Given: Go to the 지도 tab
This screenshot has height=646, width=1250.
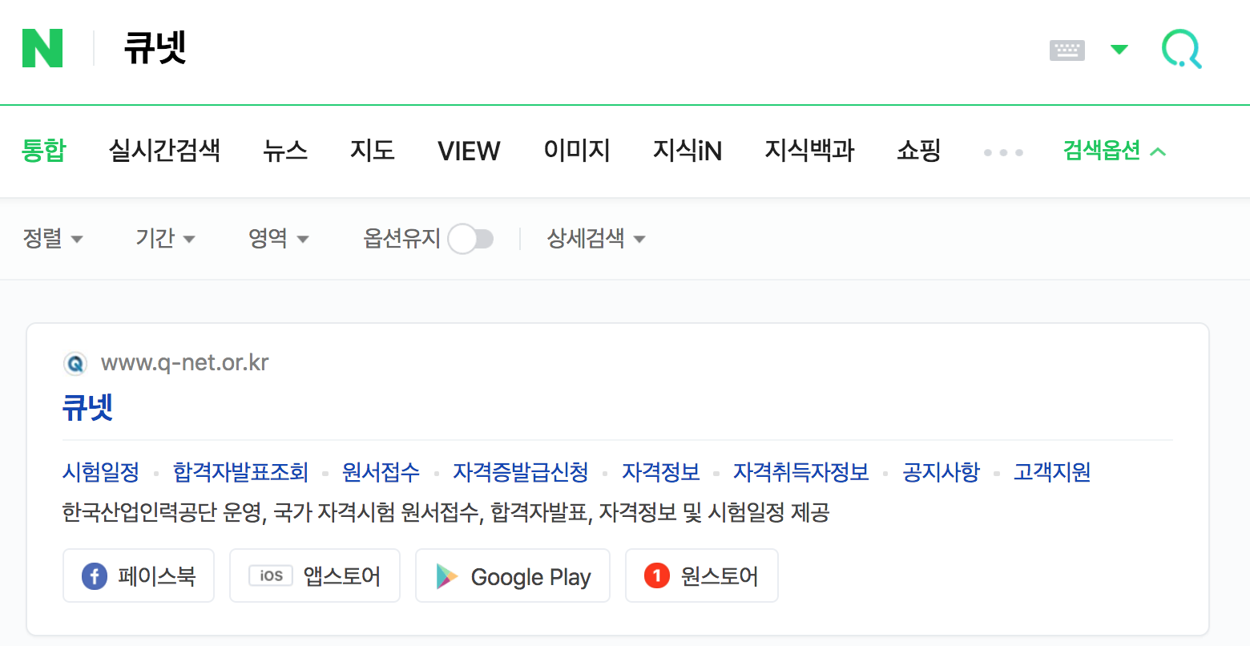Looking at the screenshot, I should pos(373,151).
